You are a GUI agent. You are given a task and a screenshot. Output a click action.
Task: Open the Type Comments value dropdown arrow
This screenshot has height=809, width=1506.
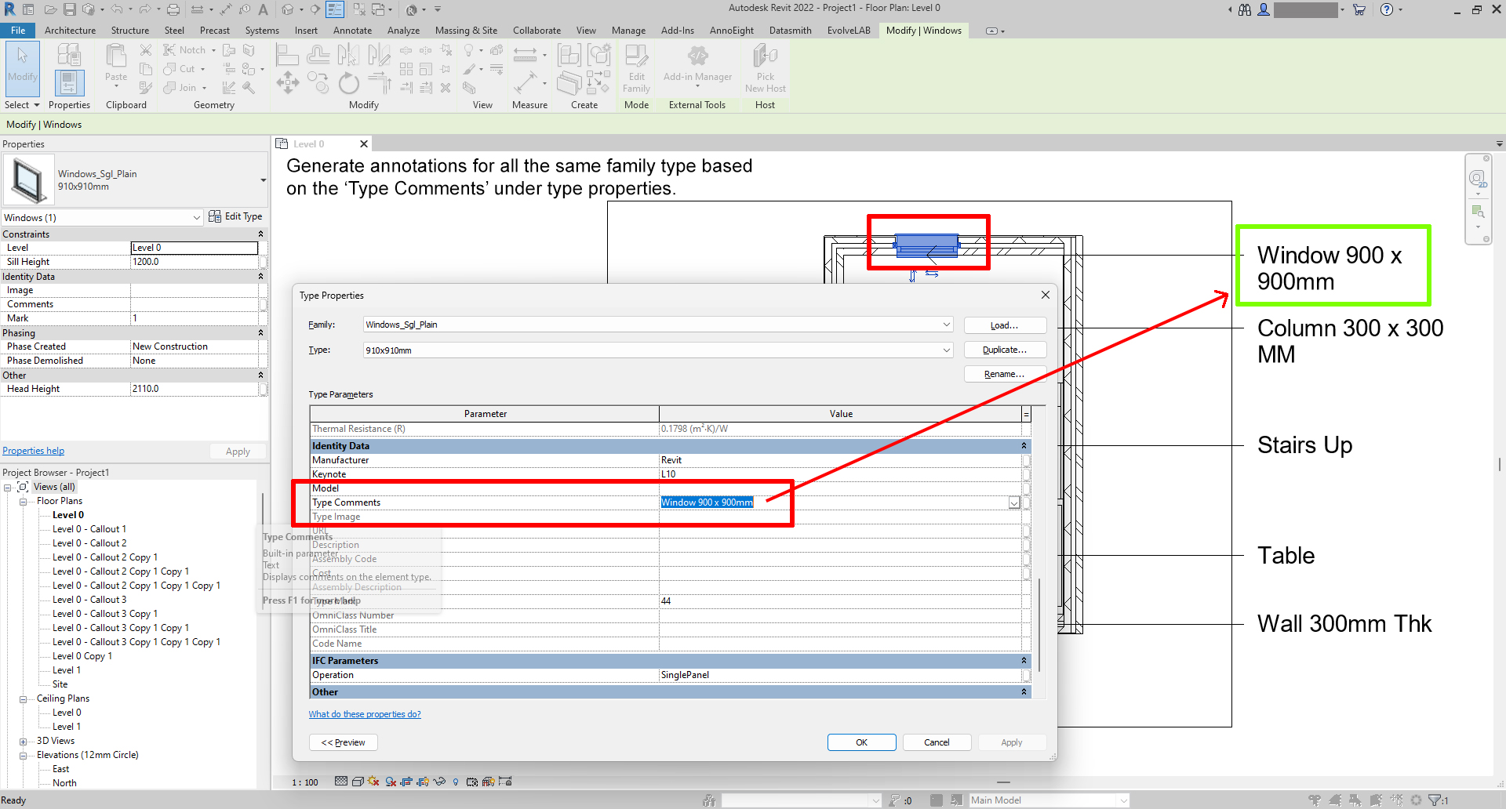point(1014,502)
